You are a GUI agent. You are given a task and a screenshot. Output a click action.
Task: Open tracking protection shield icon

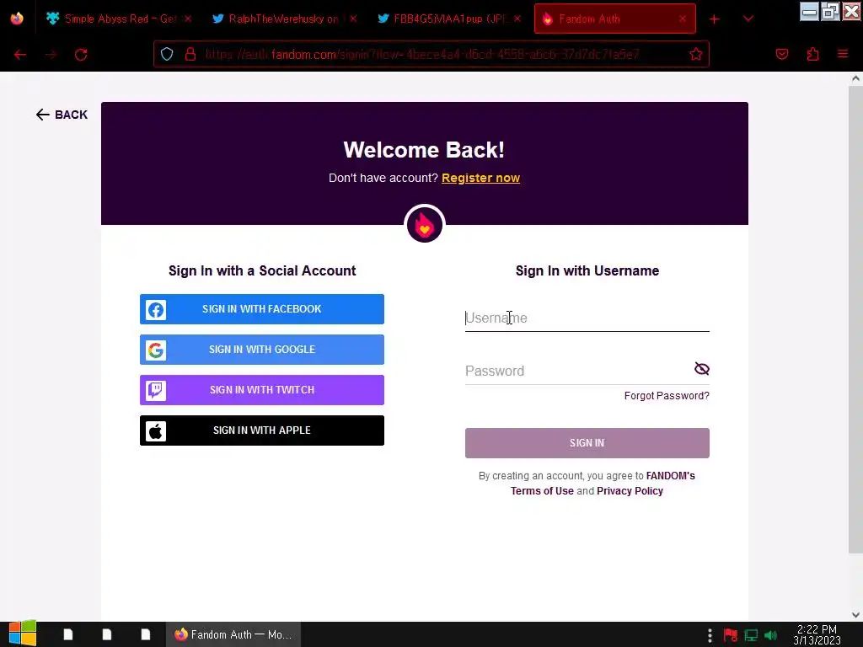tap(167, 54)
